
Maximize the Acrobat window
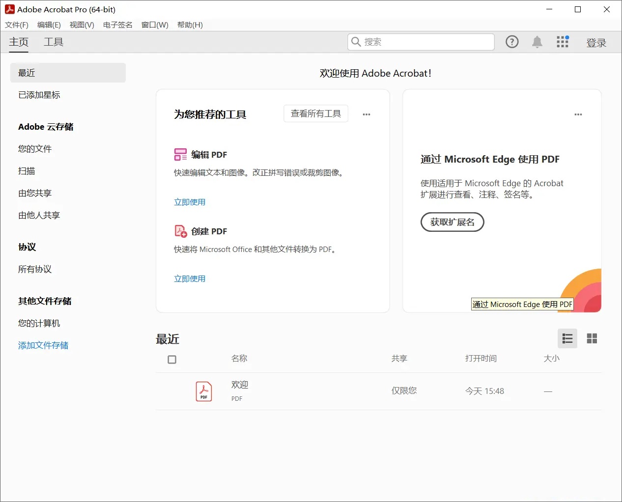578,9
